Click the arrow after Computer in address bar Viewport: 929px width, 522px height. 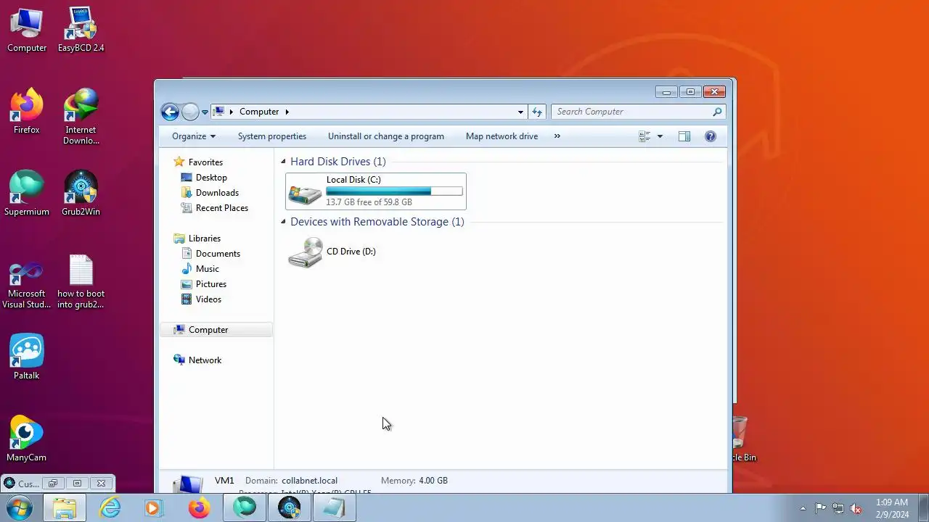point(287,112)
